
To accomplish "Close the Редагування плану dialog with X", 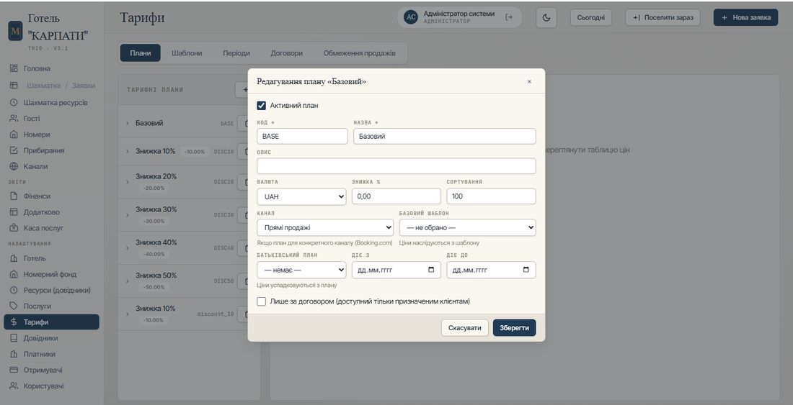I will [530, 82].
